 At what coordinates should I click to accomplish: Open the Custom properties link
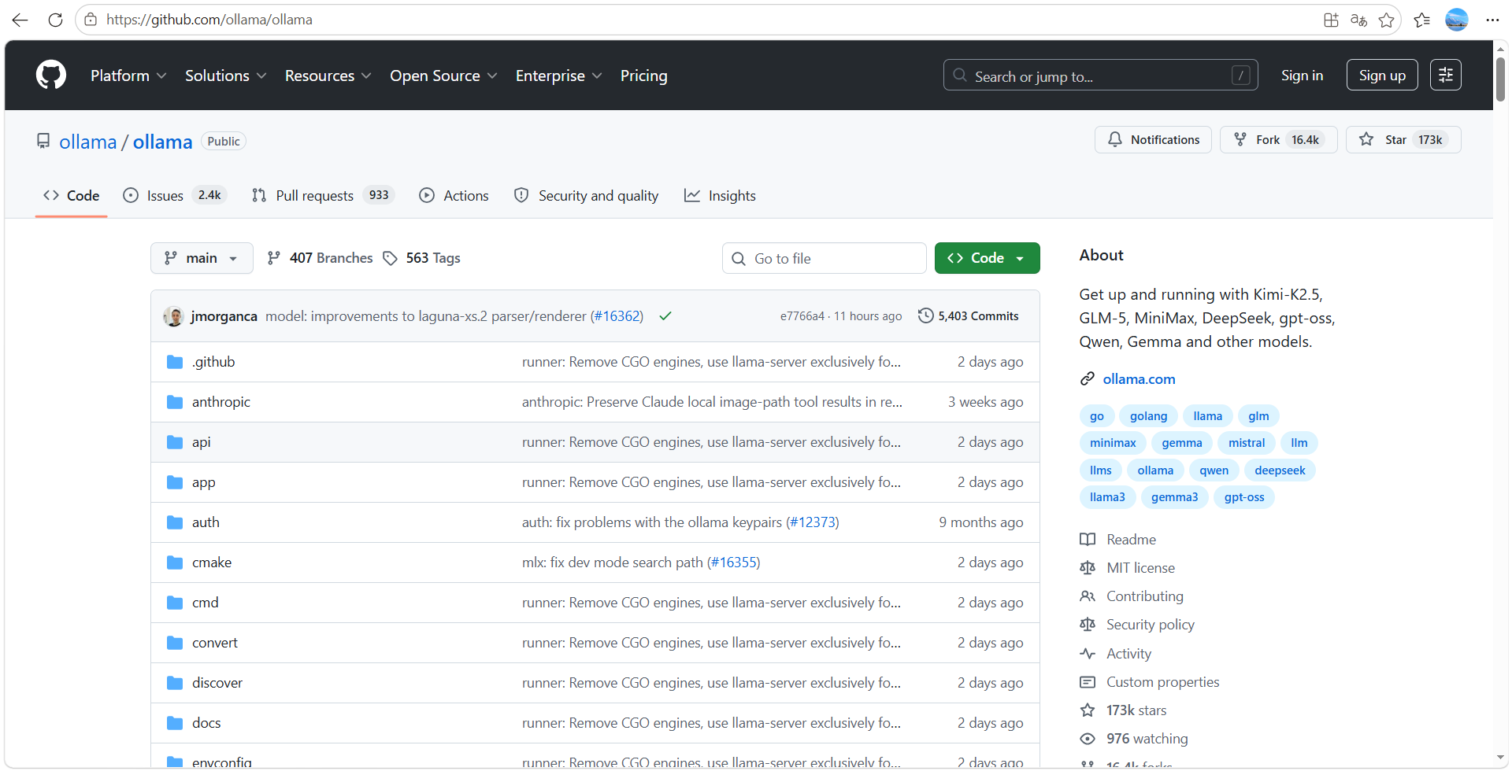pos(1163,682)
